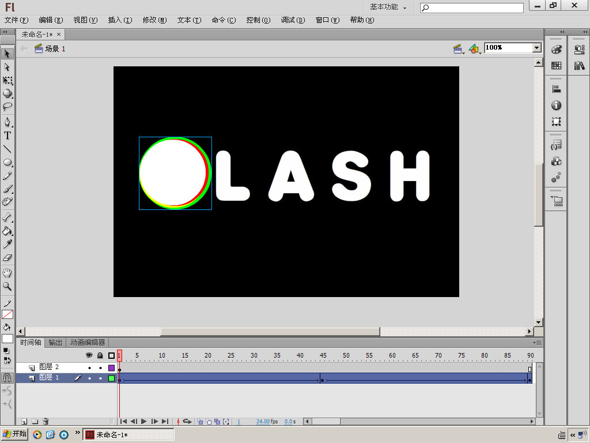
Task: Select the Deco tool
Action: pos(7,202)
